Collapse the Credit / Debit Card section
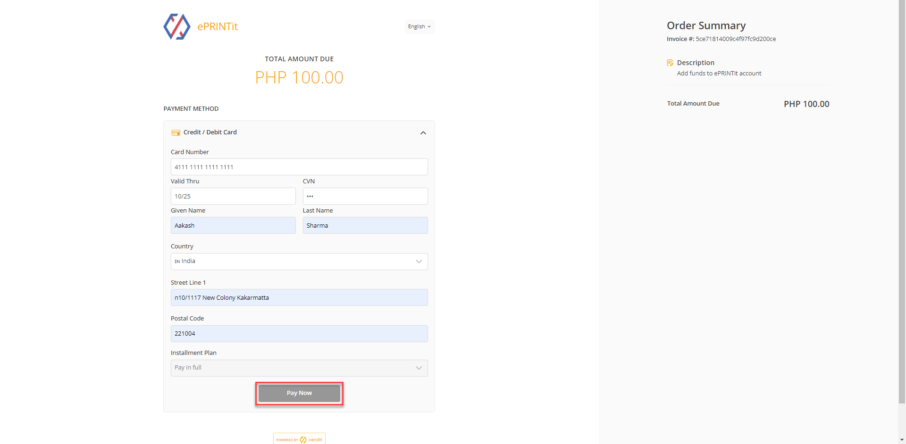This screenshot has height=444, width=906. pyautogui.click(x=423, y=133)
